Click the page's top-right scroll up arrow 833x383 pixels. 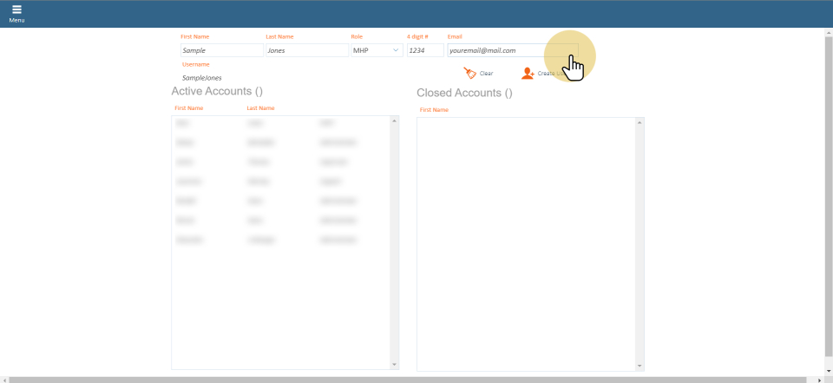[x=828, y=33]
